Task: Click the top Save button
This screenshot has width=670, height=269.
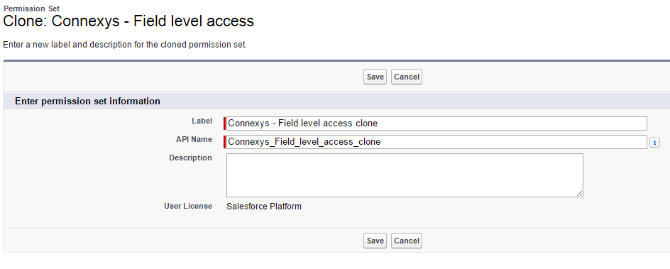Action: point(375,77)
